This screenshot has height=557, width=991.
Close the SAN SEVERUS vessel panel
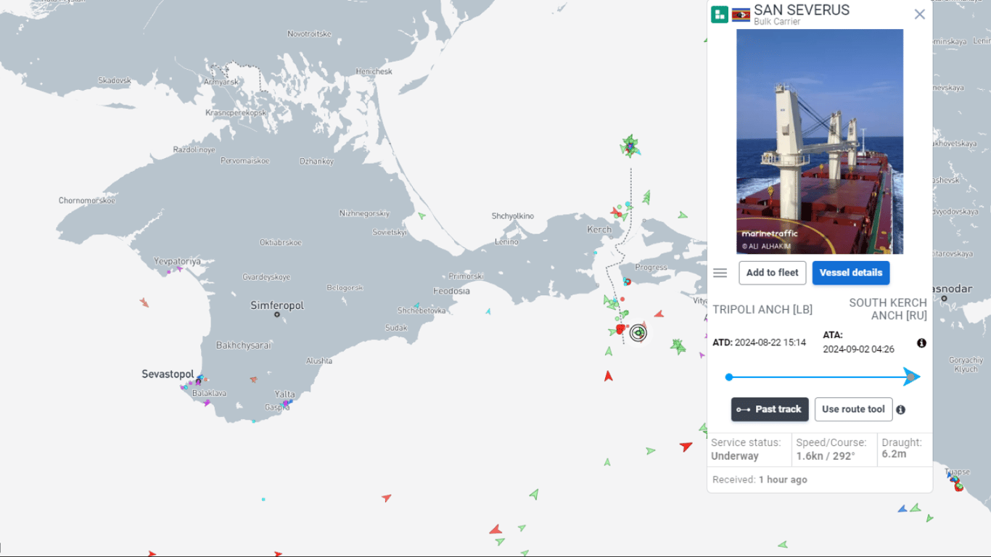coord(919,15)
